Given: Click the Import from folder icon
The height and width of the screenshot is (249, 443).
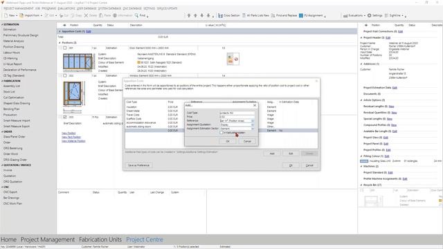Looking at the screenshot, I should [x=21, y=15].
